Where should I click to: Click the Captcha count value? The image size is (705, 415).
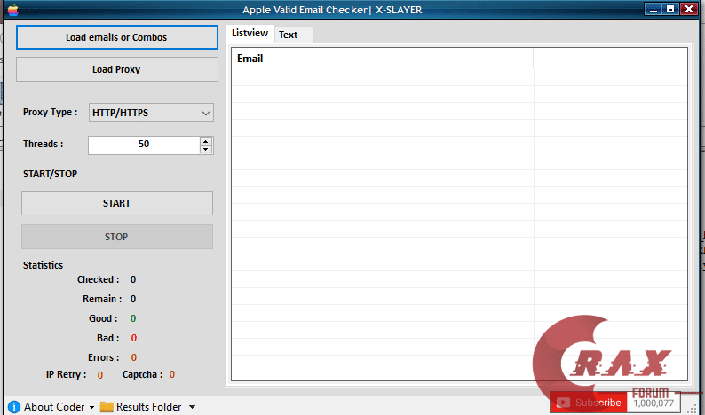click(x=171, y=374)
